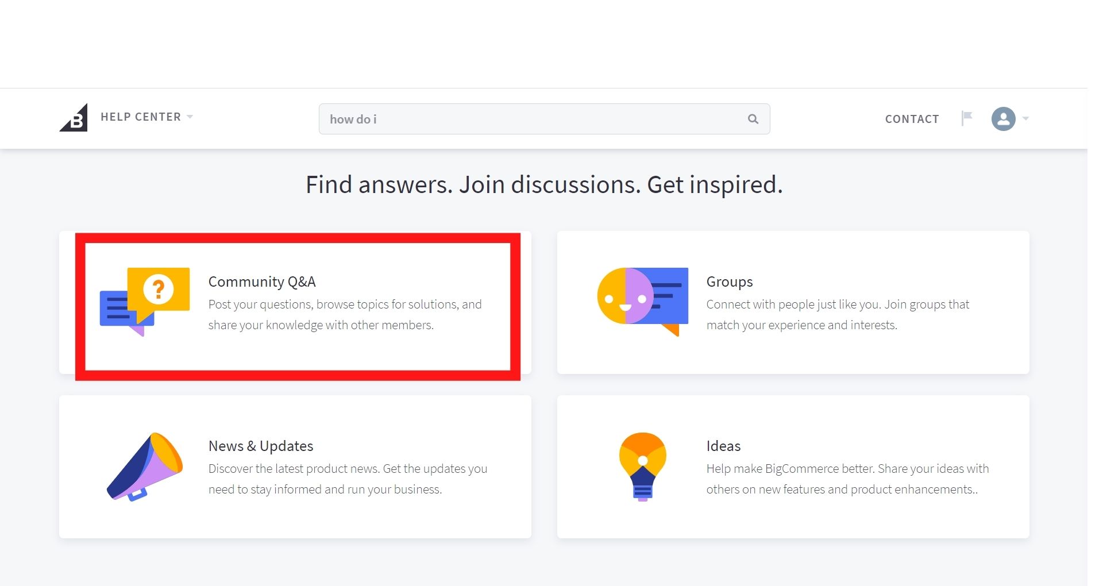Screen dimensions: 1103x586
Task: Click the Community Q&A description text
Action: 345,315
